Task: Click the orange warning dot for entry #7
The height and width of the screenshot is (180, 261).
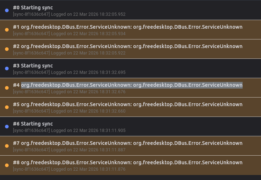Action: (7, 146)
